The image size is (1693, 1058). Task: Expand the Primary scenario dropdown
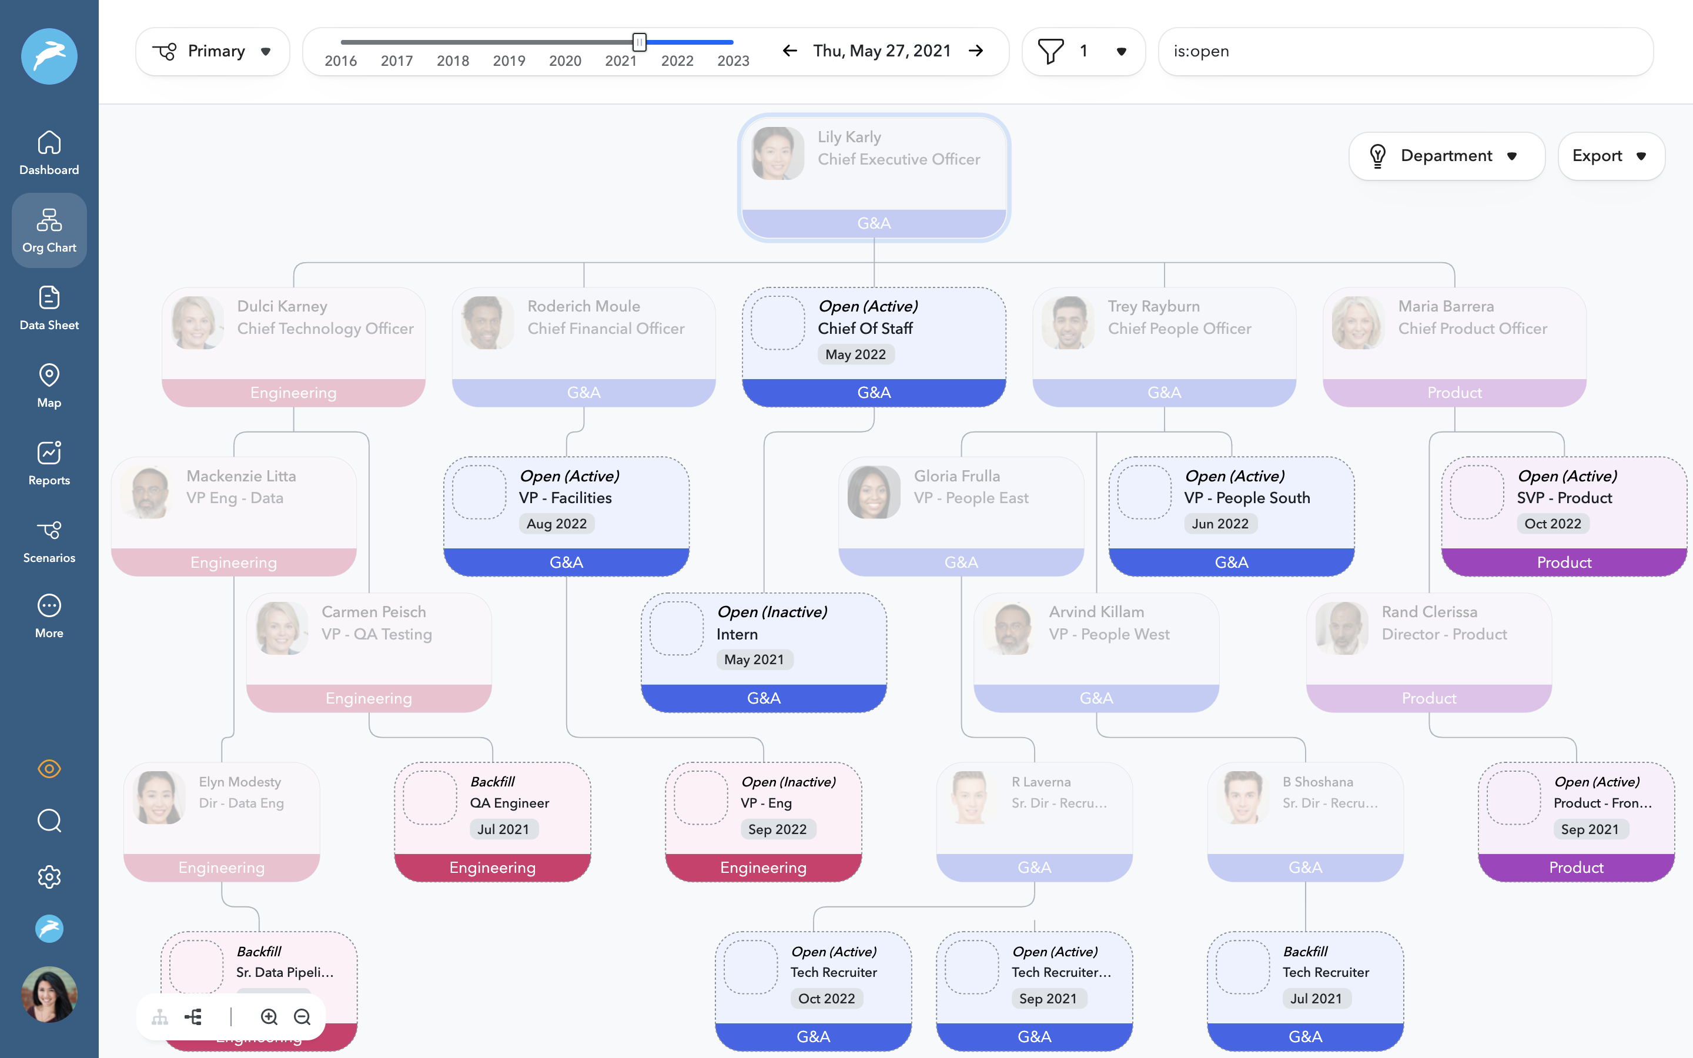[213, 51]
